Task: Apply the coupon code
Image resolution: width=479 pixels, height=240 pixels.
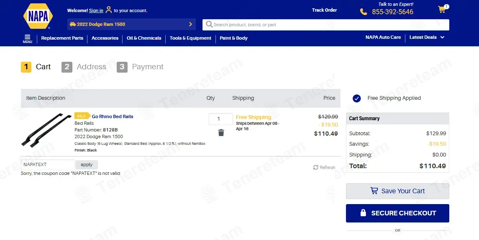Action: 87,165
